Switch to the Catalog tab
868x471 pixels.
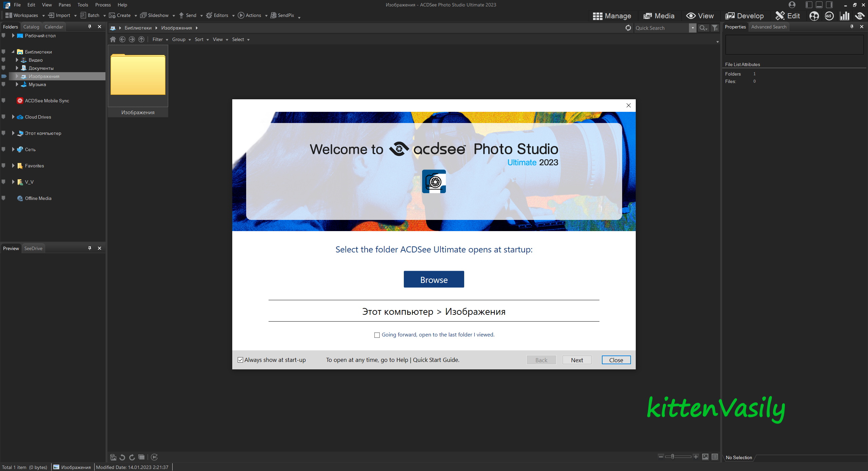coord(31,27)
